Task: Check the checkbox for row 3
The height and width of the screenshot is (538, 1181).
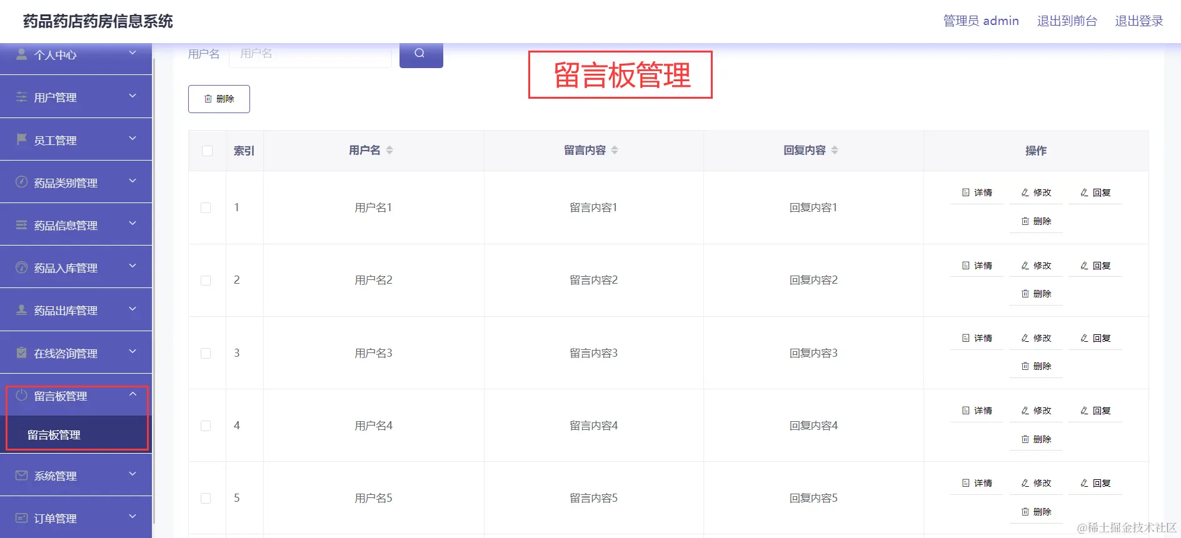Action: click(x=206, y=353)
